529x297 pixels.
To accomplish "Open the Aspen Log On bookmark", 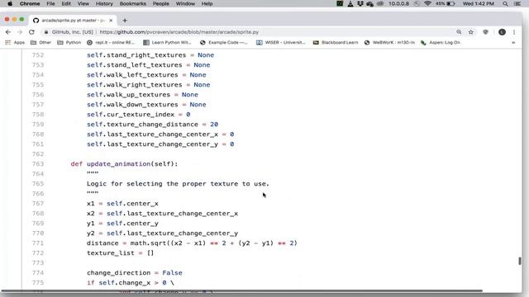I will point(441,42).
